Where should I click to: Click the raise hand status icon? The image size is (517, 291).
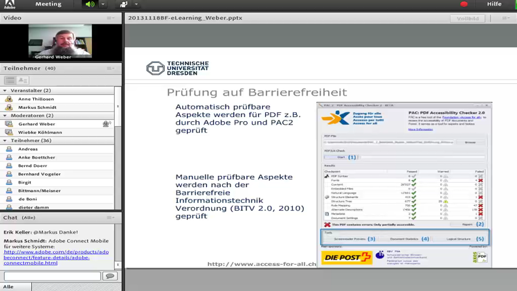click(124, 4)
